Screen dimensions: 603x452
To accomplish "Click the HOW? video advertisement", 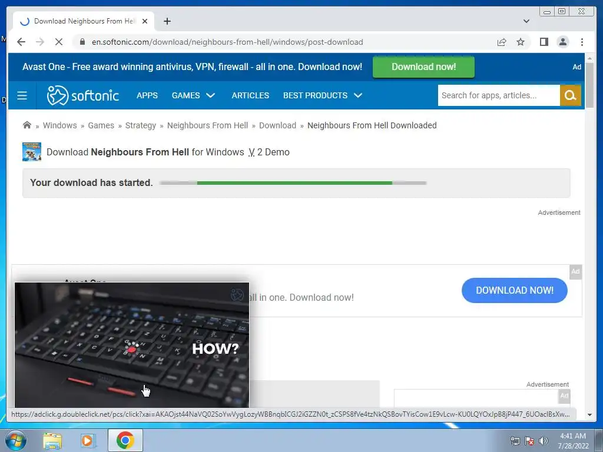I will (132, 345).
